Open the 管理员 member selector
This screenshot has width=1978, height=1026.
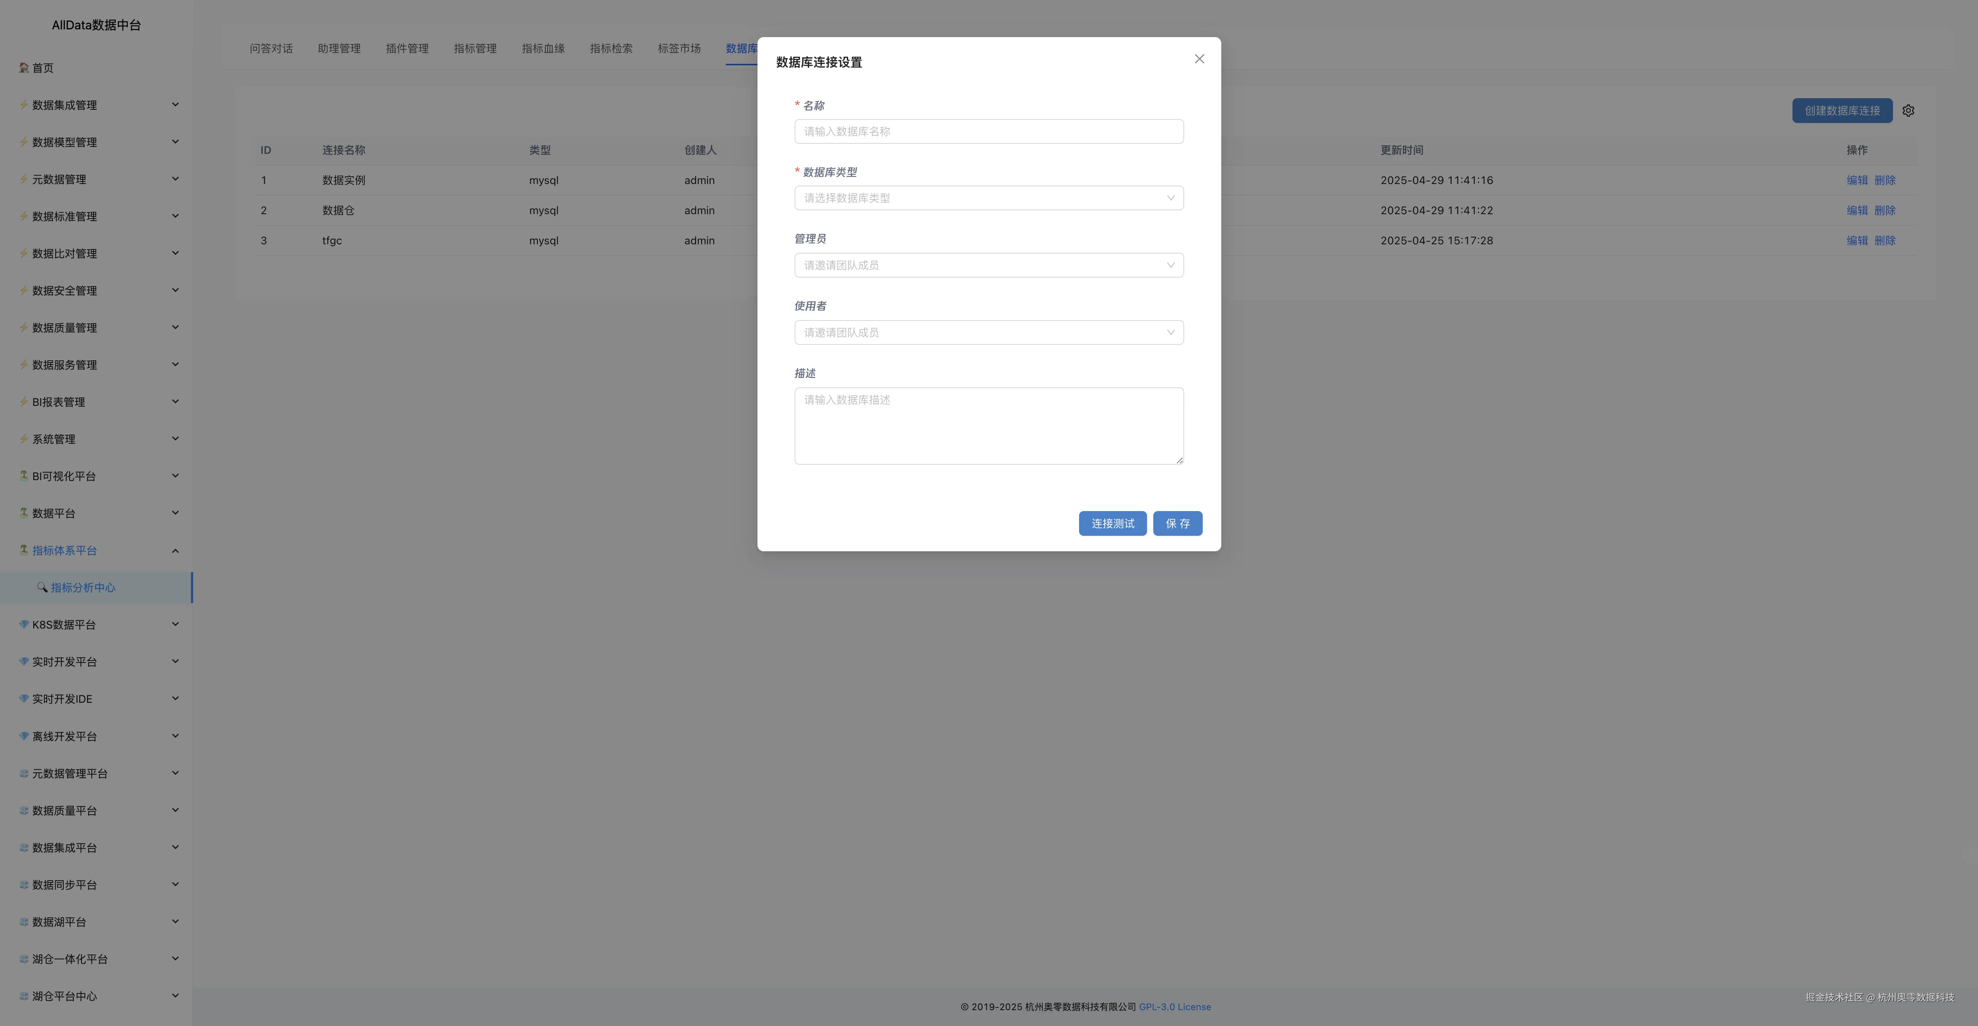(988, 265)
